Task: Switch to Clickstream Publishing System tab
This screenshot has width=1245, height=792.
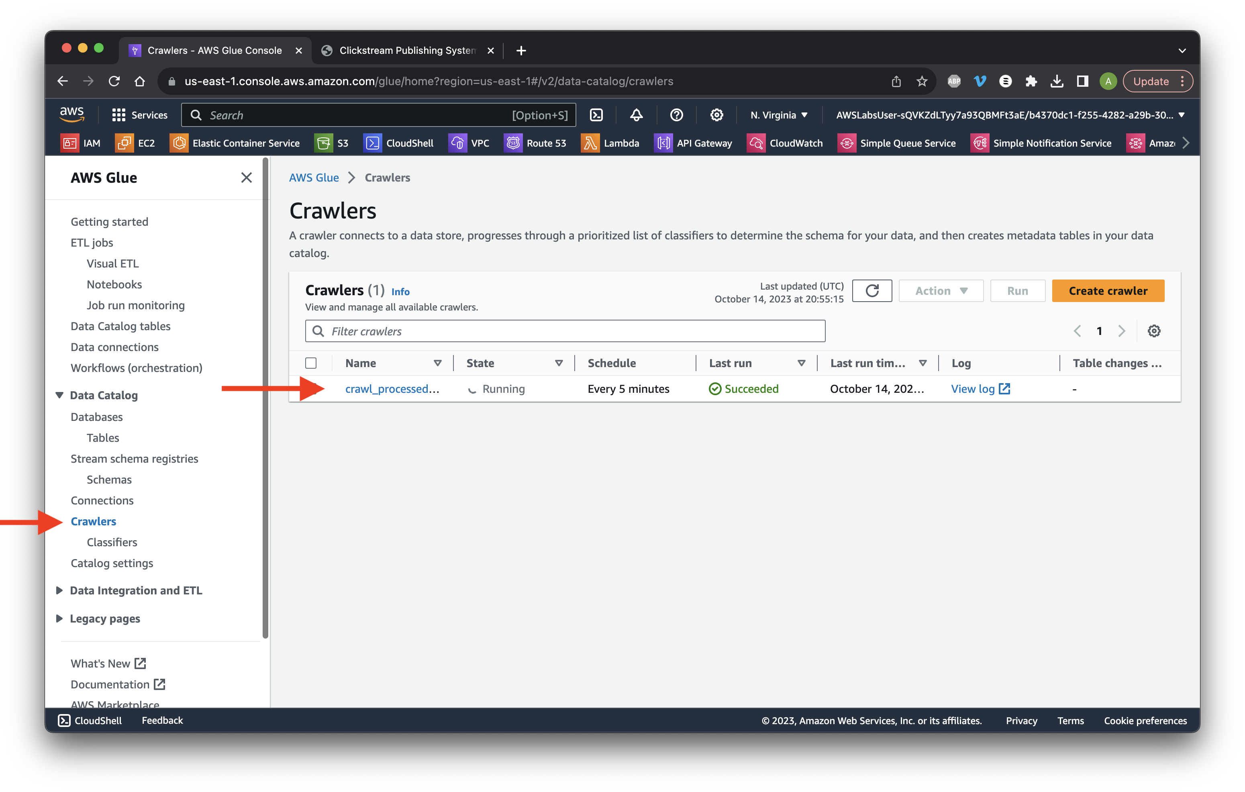Action: click(x=408, y=50)
